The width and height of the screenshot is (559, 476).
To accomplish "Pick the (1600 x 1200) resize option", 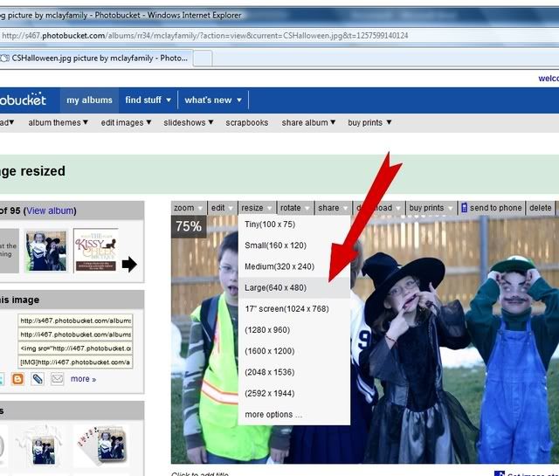I will tap(294, 351).
